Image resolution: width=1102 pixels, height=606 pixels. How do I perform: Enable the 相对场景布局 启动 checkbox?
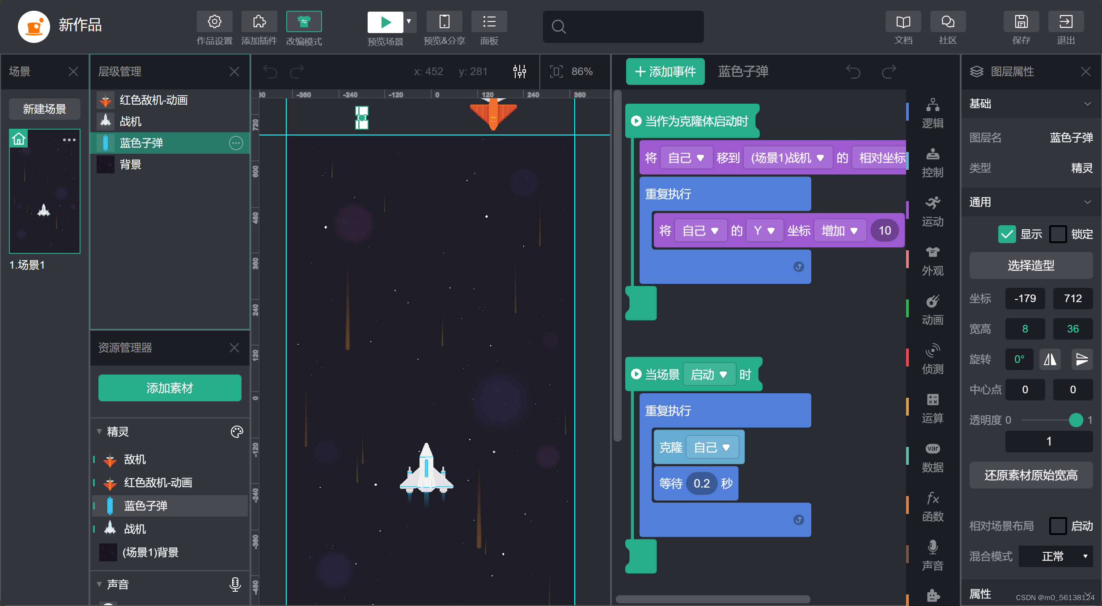[1058, 526]
